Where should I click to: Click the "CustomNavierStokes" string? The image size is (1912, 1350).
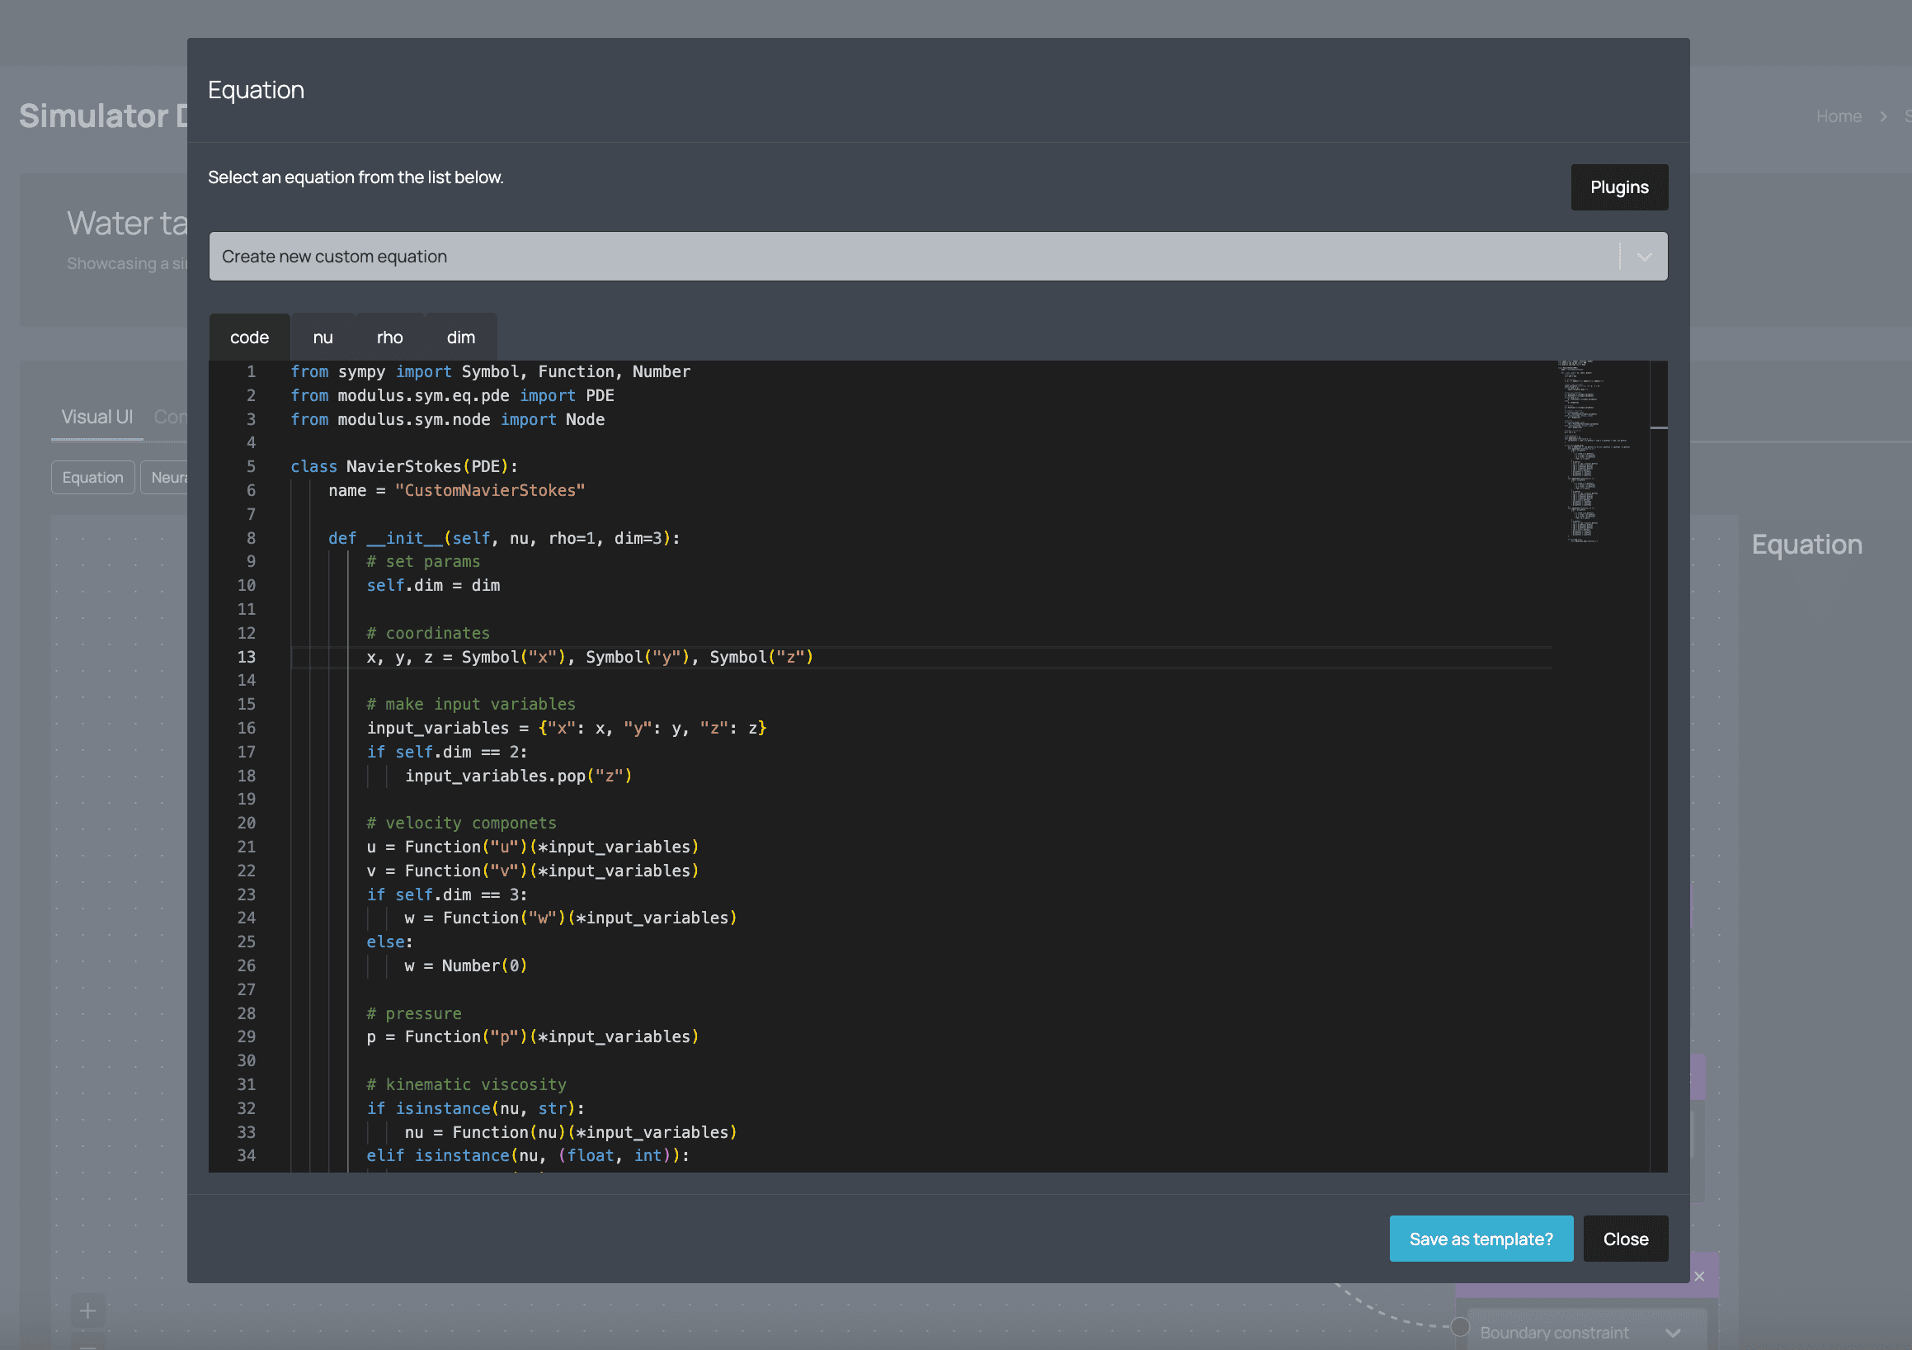pos(490,490)
